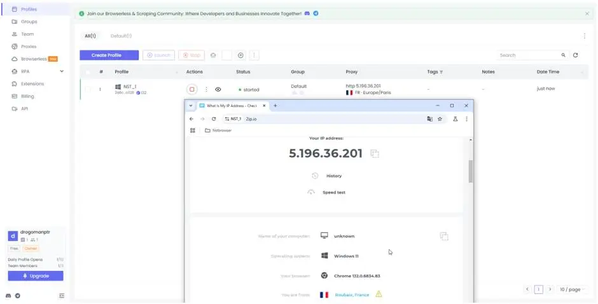The image size is (598, 304).
Task: Click the browser page vertical scrollbar
Action: coord(471,171)
